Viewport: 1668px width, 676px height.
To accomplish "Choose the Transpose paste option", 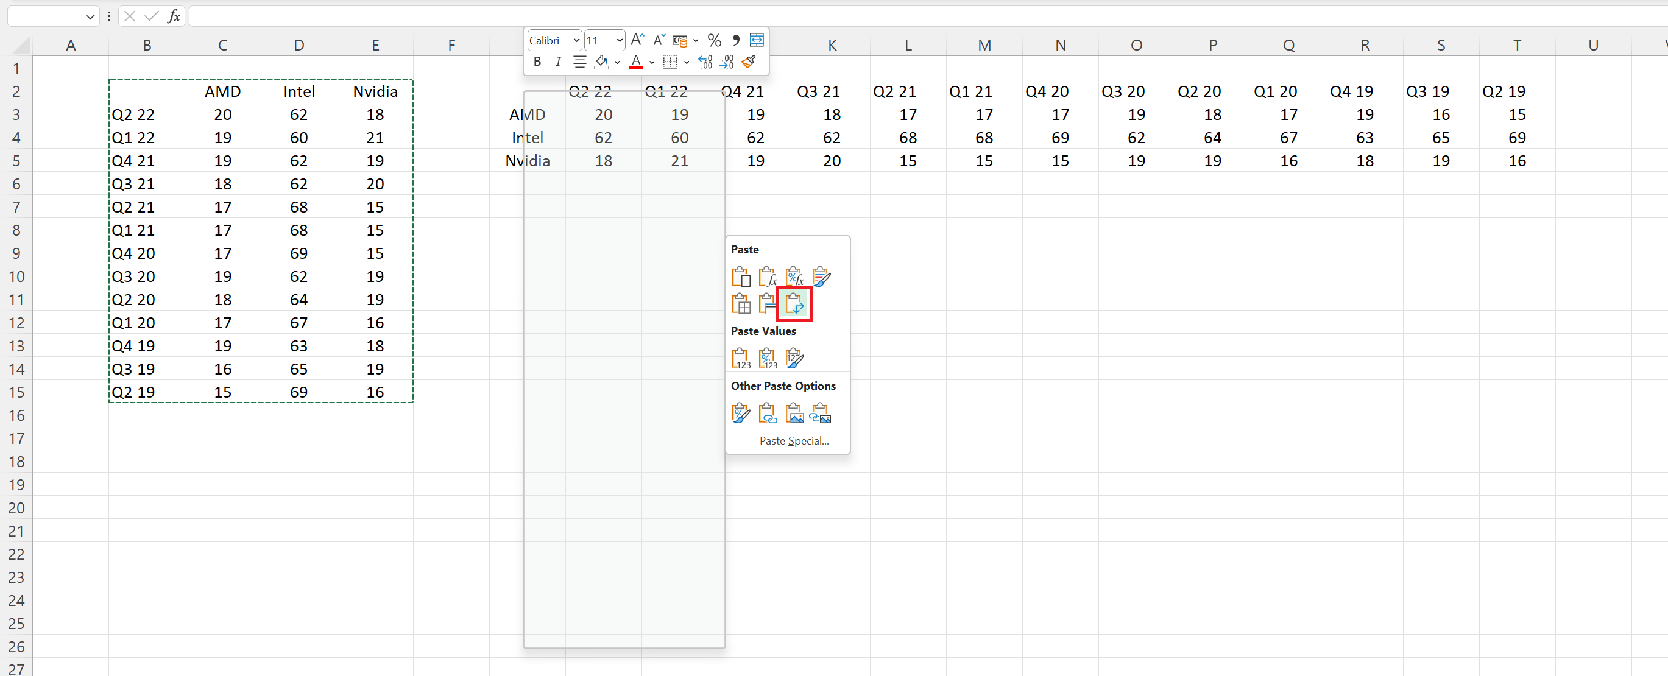I will (794, 303).
